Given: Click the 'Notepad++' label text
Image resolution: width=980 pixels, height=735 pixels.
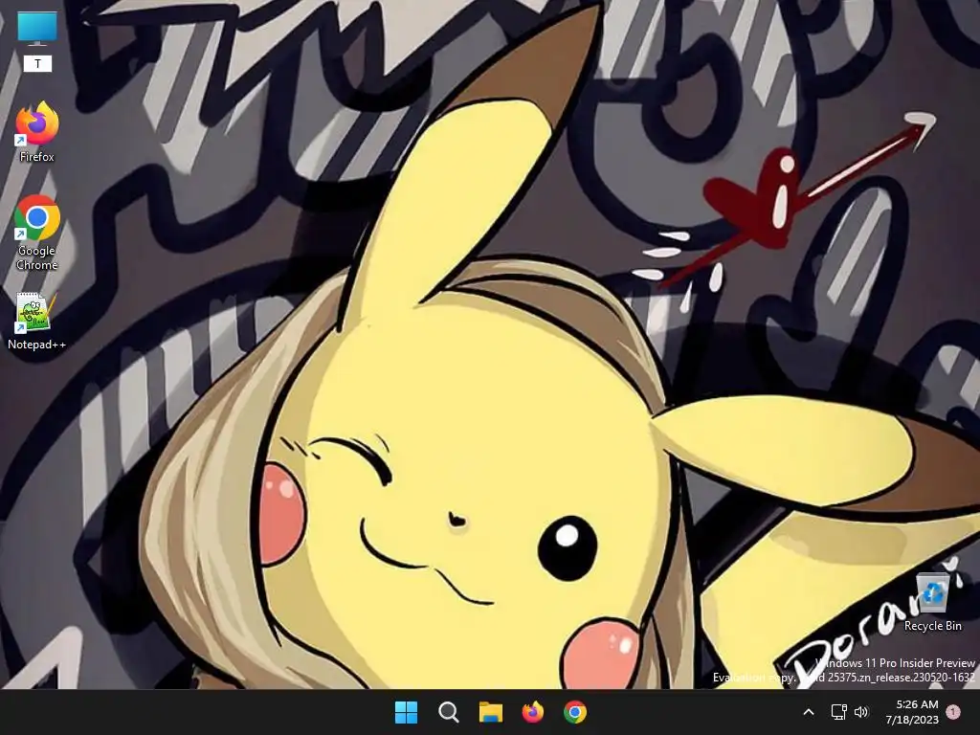Looking at the screenshot, I should 37,345.
